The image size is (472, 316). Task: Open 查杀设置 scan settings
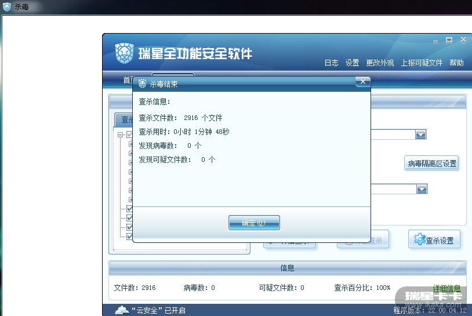coord(434,239)
